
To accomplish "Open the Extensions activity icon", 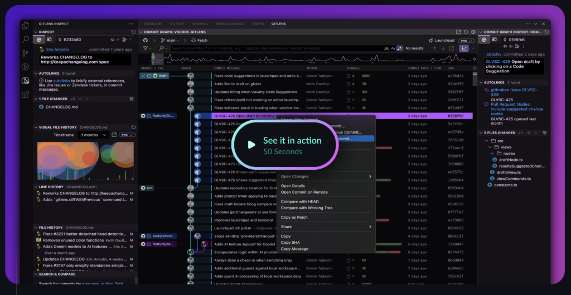I will pos(25,95).
